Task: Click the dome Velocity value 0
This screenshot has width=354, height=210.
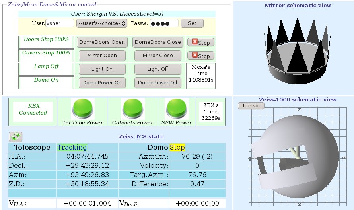Action: click(197, 166)
